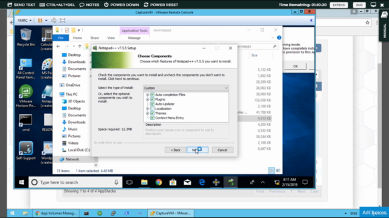Click the Explorer help question mark icon
389x218 pixels.
tap(279, 38)
